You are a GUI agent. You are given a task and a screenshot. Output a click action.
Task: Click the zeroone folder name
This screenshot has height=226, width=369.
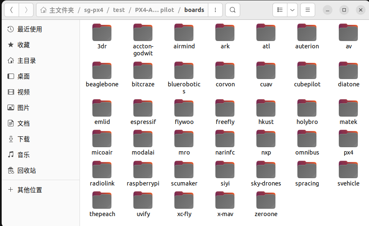point(266,214)
